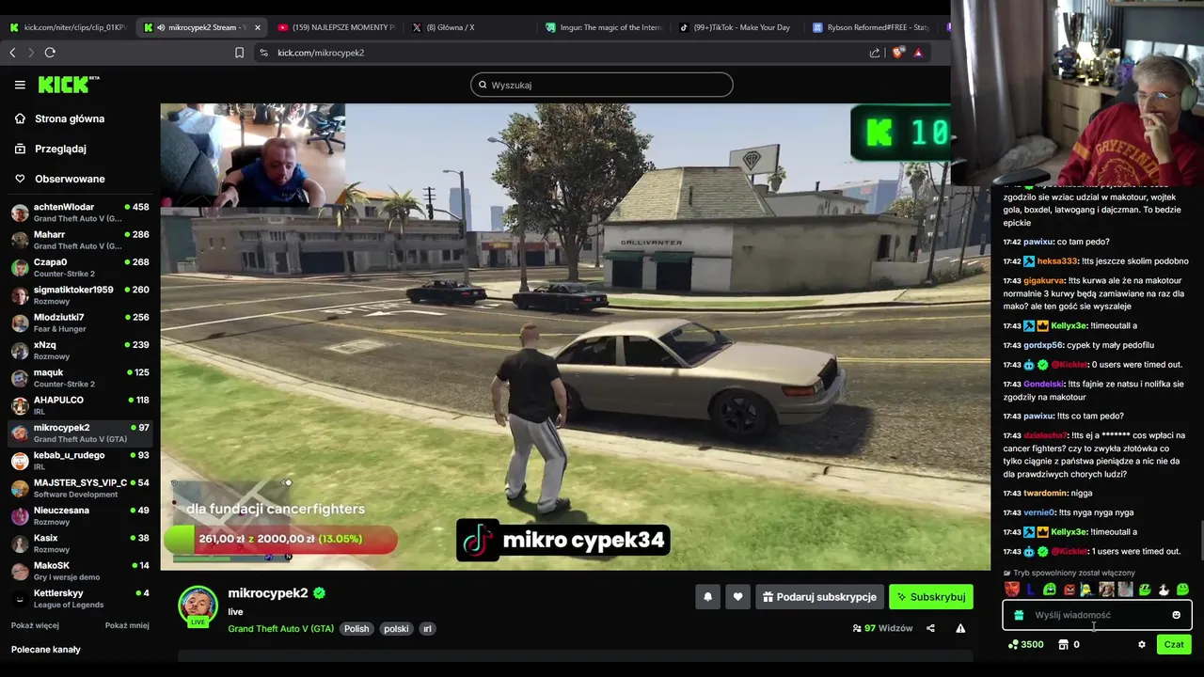The width and height of the screenshot is (1204, 677).
Task: Click the Polish language tag
Action: point(356,628)
